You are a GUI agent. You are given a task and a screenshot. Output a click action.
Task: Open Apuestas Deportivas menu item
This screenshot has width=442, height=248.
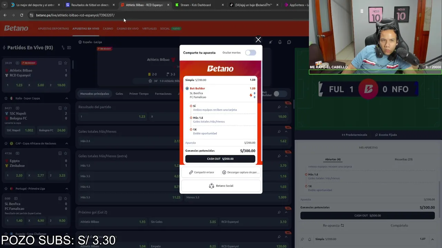(53, 29)
